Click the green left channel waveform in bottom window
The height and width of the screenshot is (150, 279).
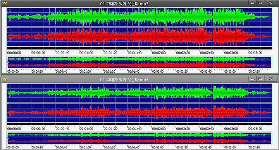[x=139, y=93]
